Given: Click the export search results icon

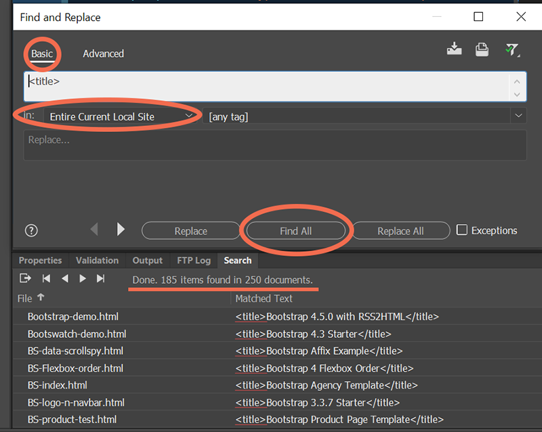Looking at the screenshot, I should 25,278.
